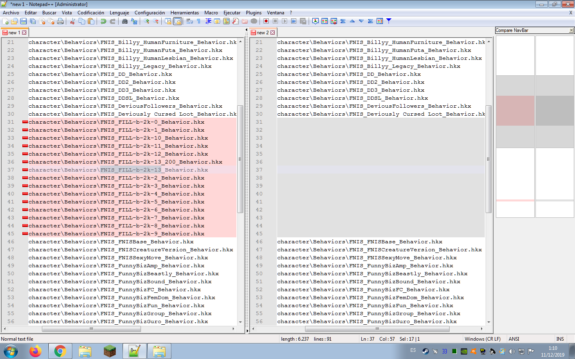Viewport: 575px width, 359px height.
Task: Clear the active compare result icon
Action: 334,21
